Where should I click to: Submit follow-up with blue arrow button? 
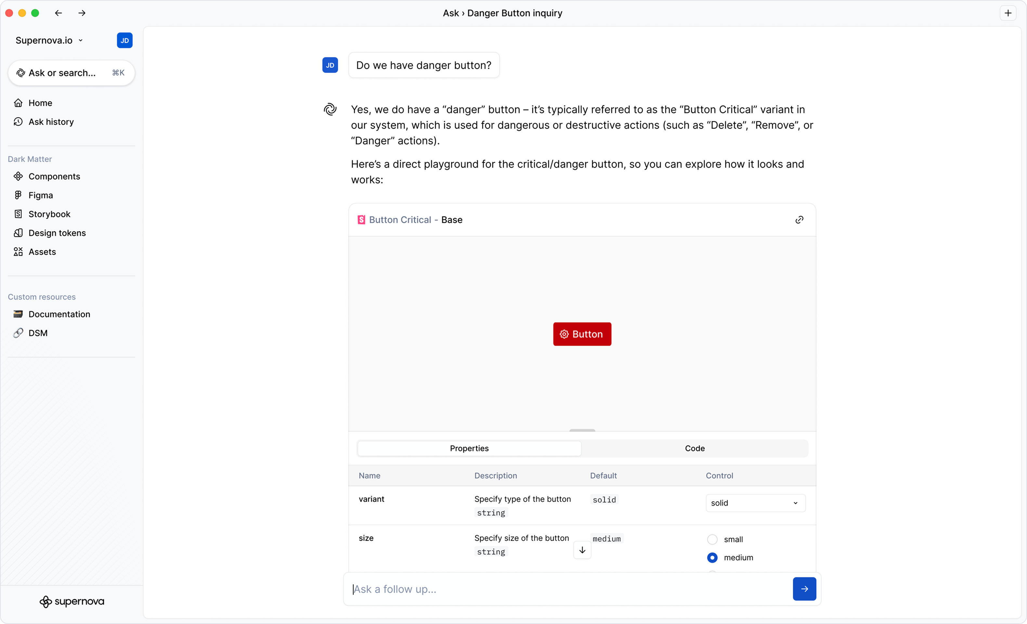coord(804,589)
